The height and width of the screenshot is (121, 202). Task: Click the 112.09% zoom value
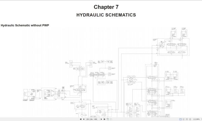196,119
